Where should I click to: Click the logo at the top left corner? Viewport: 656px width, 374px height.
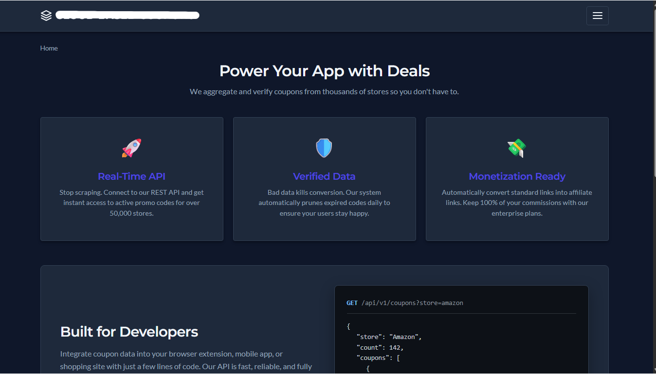(x=46, y=15)
